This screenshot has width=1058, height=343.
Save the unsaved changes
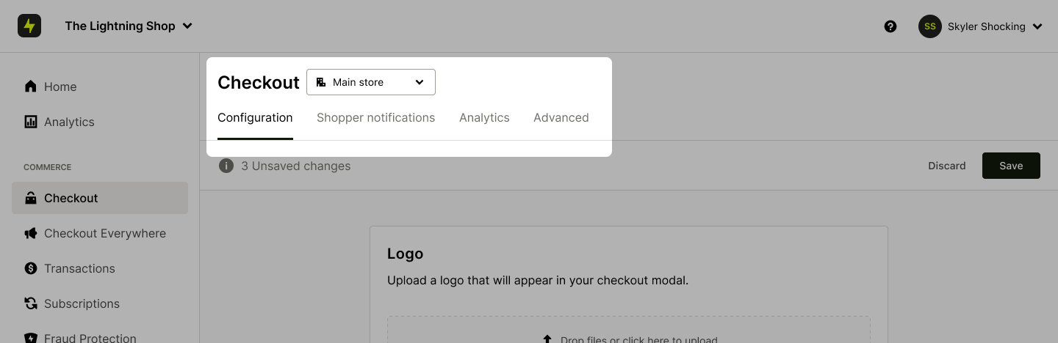1011,166
